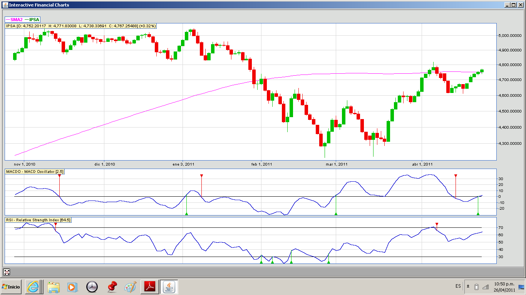Open Adobe Reader from the taskbar

(149, 287)
